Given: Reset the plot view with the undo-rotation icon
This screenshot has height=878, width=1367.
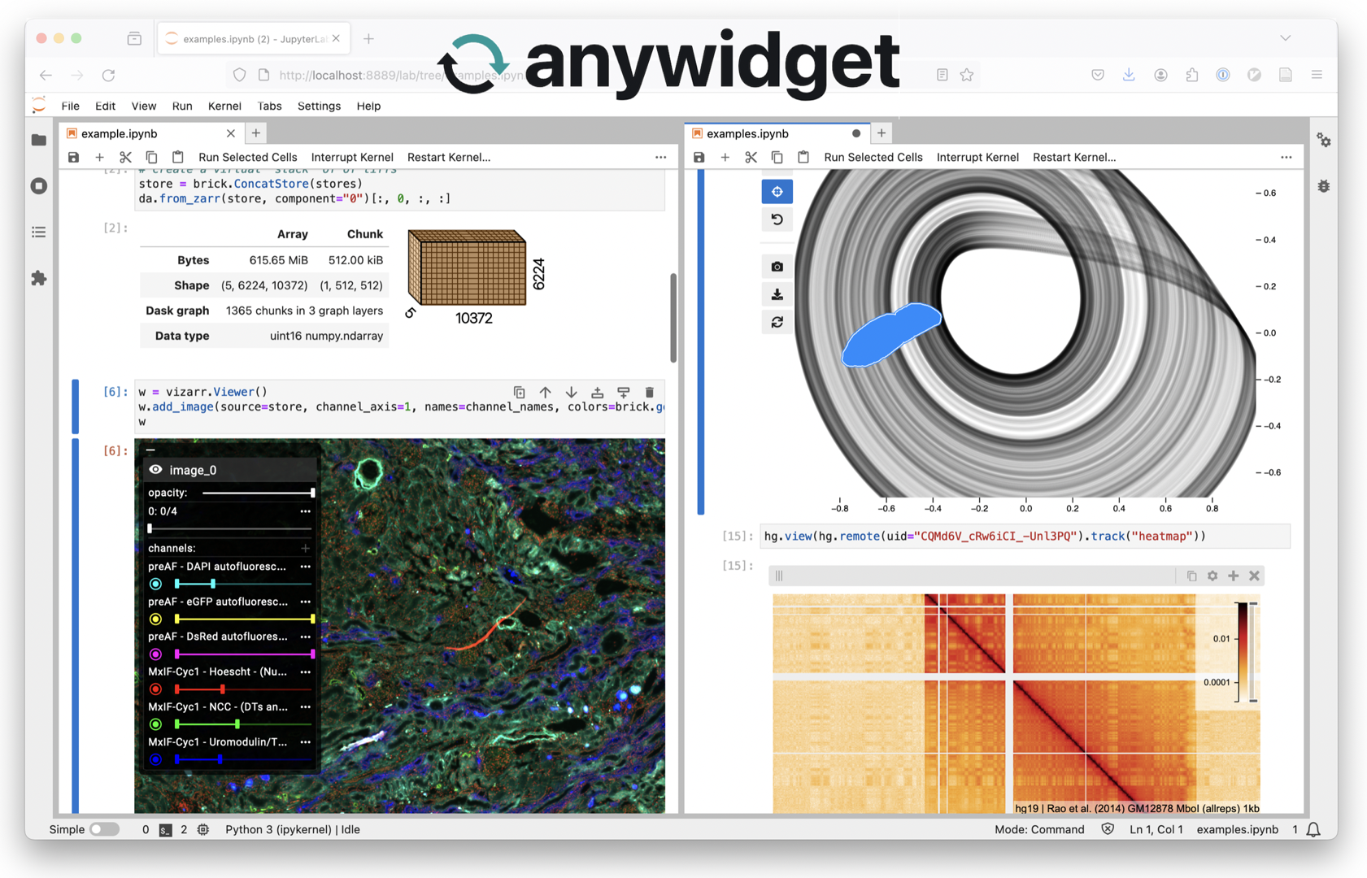Looking at the screenshot, I should [777, 219].
